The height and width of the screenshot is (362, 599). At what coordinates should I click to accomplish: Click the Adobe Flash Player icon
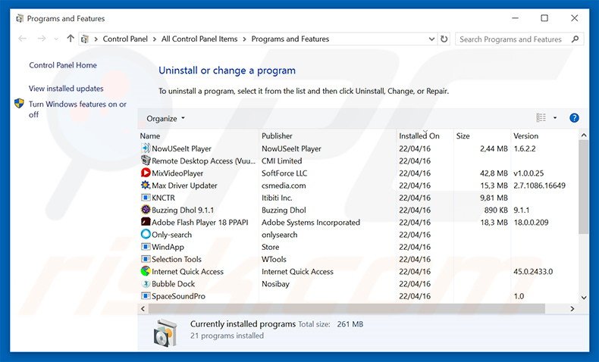tap(146, 222)
